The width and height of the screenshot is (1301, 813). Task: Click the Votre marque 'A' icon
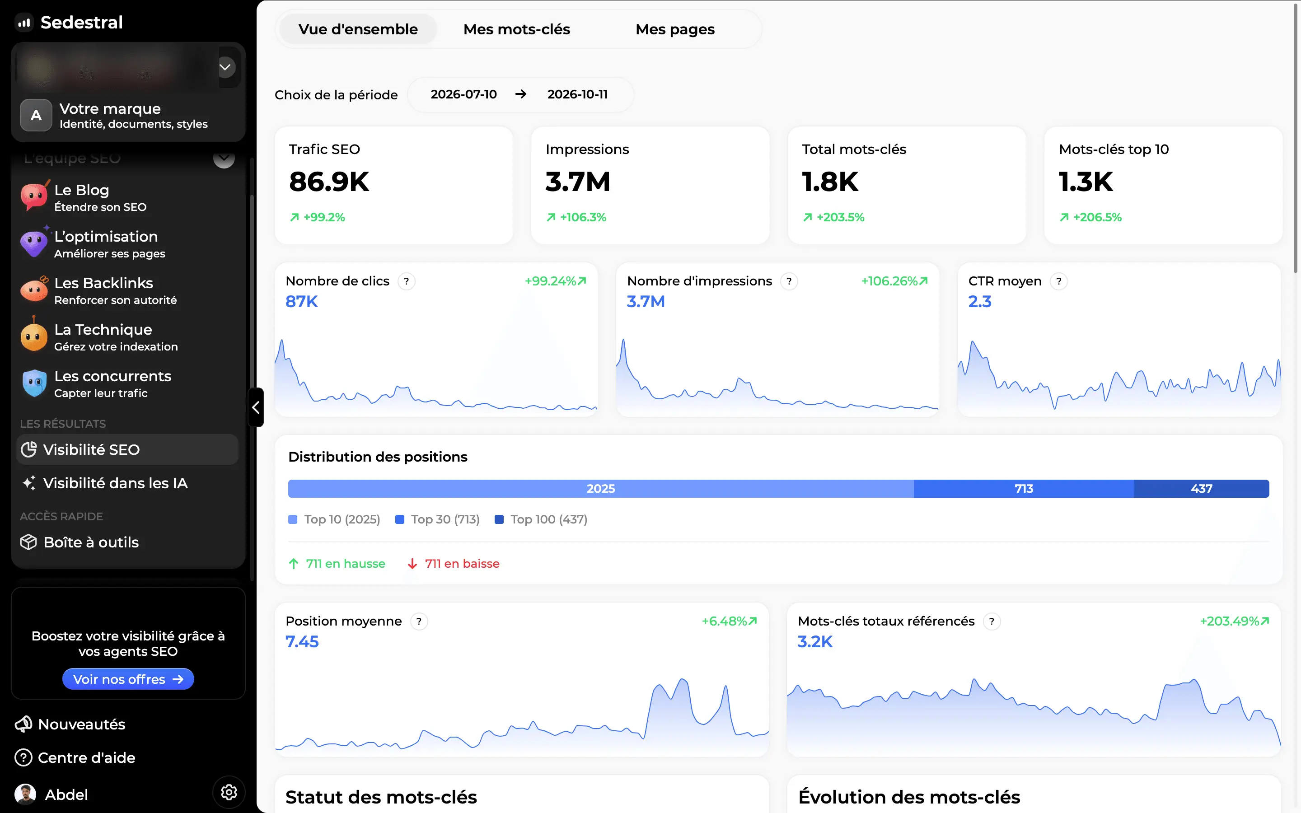pyautogui.click(x=36, y=115)
